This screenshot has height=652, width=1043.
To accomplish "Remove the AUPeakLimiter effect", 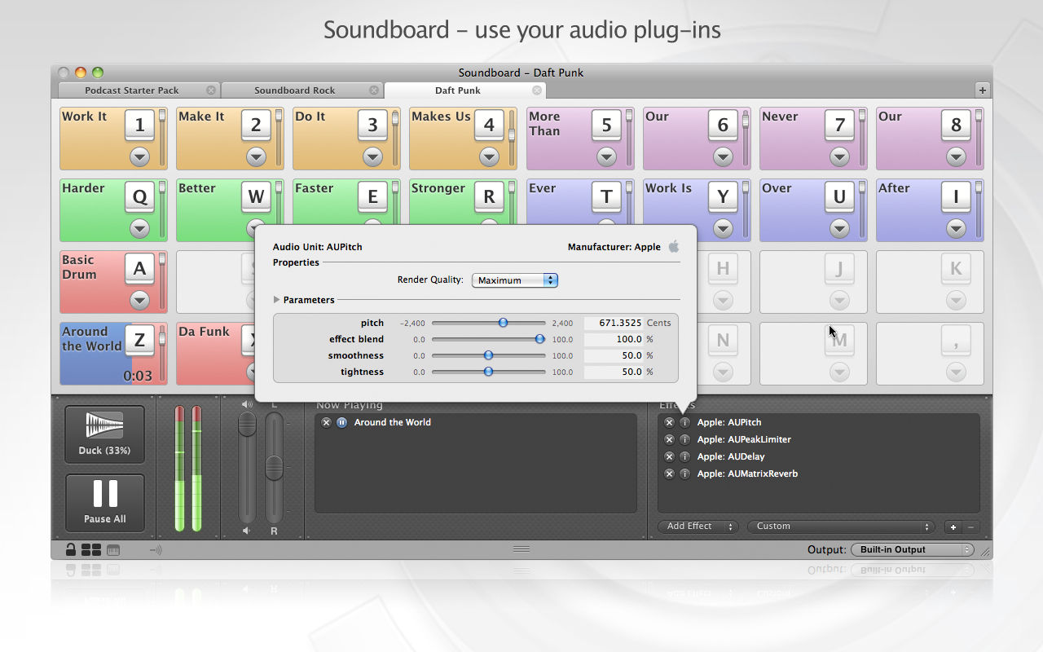I will point(669,439).
